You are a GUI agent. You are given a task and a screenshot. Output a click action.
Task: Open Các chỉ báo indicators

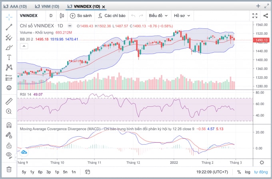[x=112, y=16]
